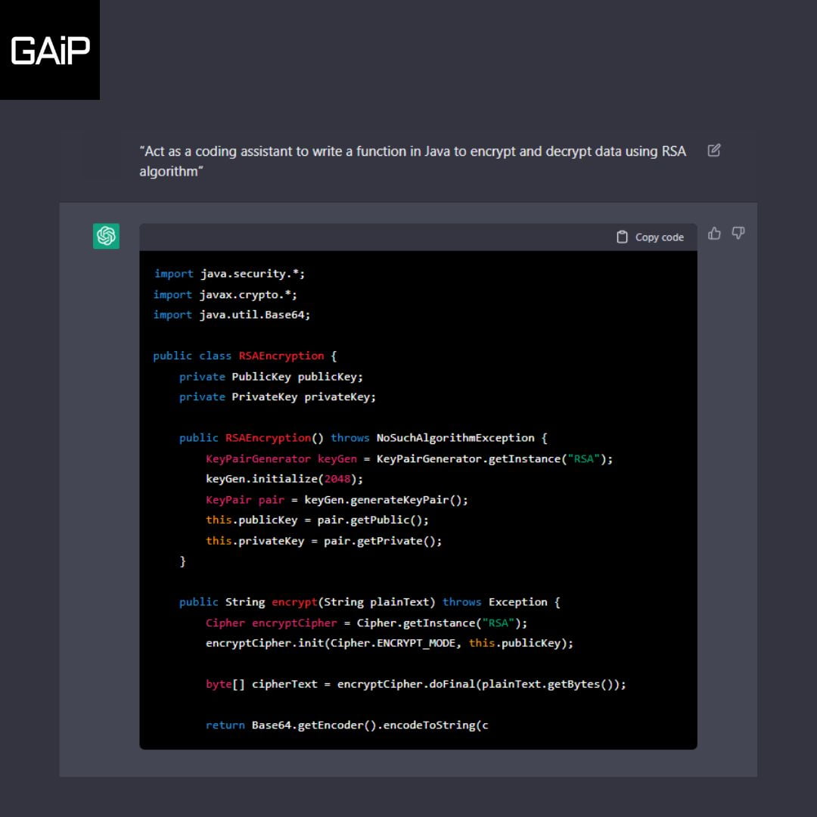Click the pencil edit icon beside the prompt
Viewport: 817px width, 817px height.
click(714, 151)
